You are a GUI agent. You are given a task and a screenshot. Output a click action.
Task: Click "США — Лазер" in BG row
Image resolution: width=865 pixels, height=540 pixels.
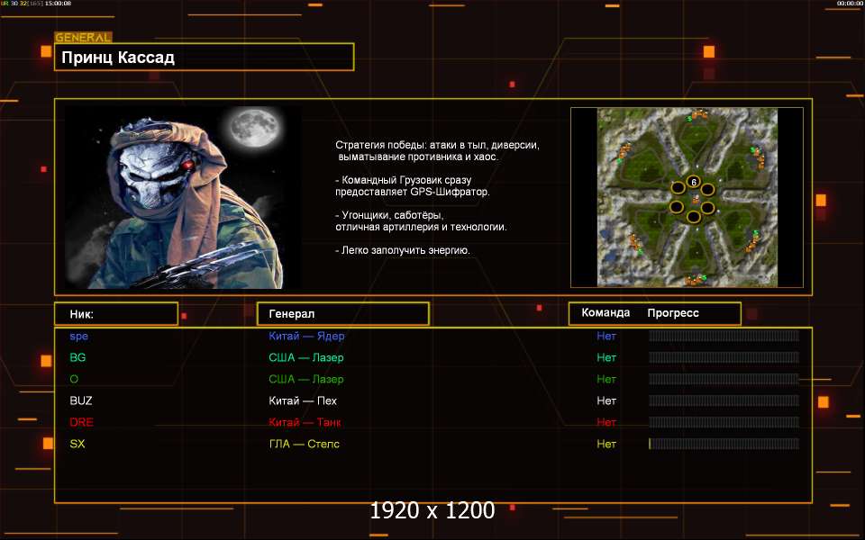click(306, 357)
